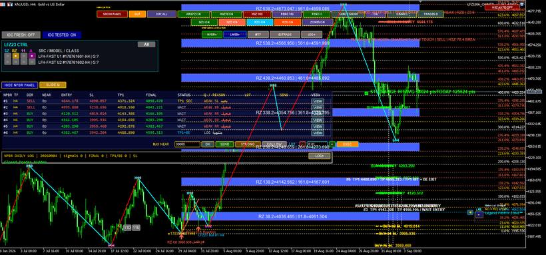This screenshot has height=255, width=546.
Task: Click the MAX NEAR input field
Action: [x=187, y=144]
